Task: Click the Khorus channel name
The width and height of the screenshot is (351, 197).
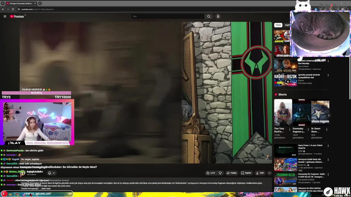Action: [x=302, y=81]
